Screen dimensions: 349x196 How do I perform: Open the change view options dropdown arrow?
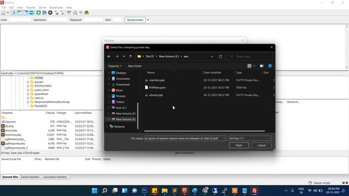[254, 66]
